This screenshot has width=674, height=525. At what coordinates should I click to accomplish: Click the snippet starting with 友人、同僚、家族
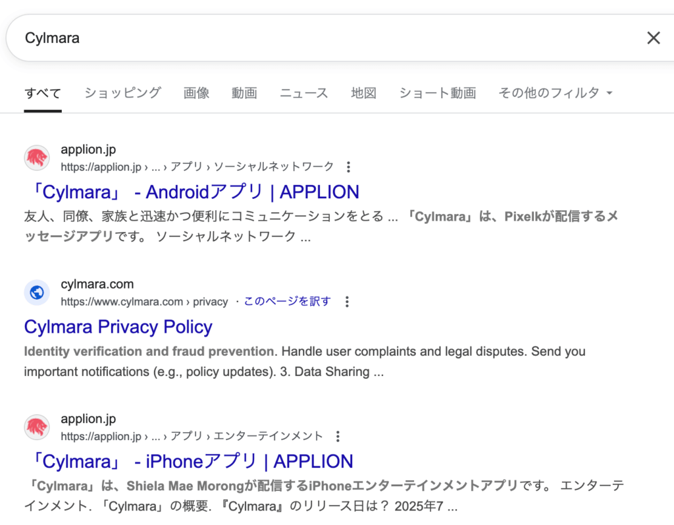point(321,227)
